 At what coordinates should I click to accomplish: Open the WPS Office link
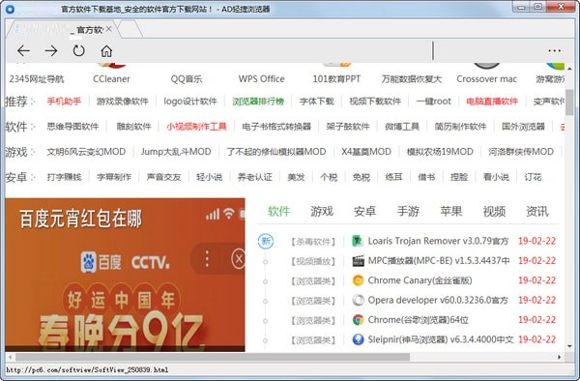[262, 78]
